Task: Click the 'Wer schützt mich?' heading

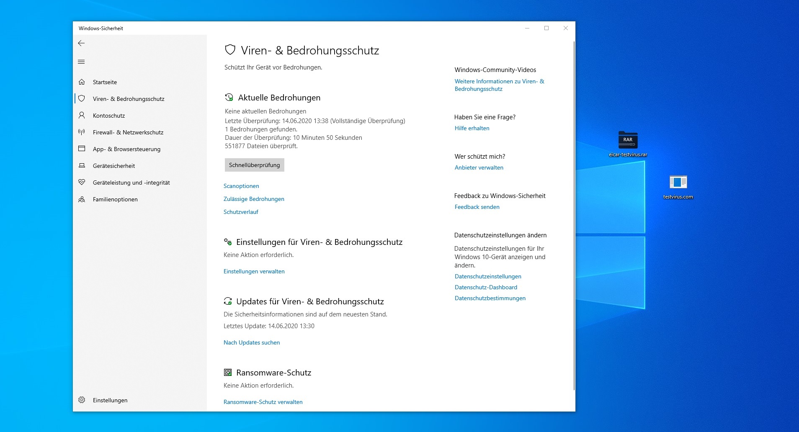Action: (x=480, y=157)
